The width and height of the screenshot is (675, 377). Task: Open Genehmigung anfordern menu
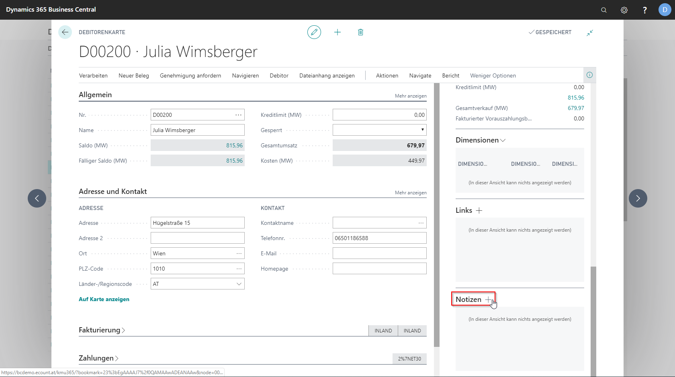(x=190, y=75)
